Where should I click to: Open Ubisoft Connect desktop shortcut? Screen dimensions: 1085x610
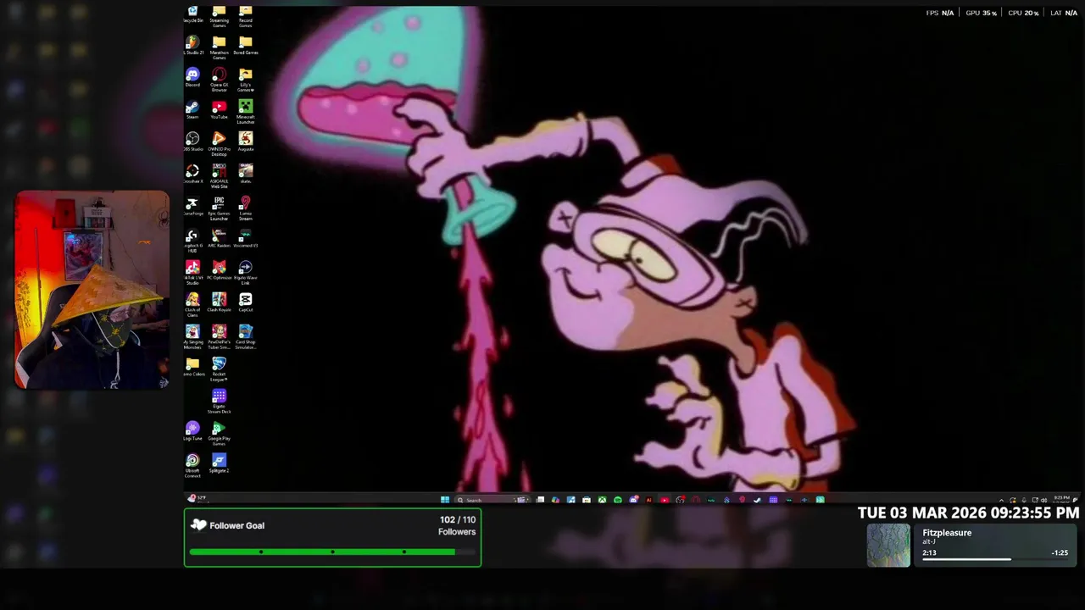point(192,466)
